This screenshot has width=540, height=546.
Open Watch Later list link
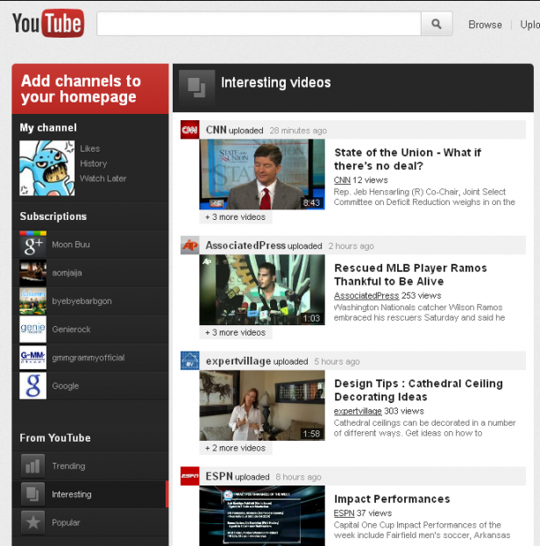[103, 179]
